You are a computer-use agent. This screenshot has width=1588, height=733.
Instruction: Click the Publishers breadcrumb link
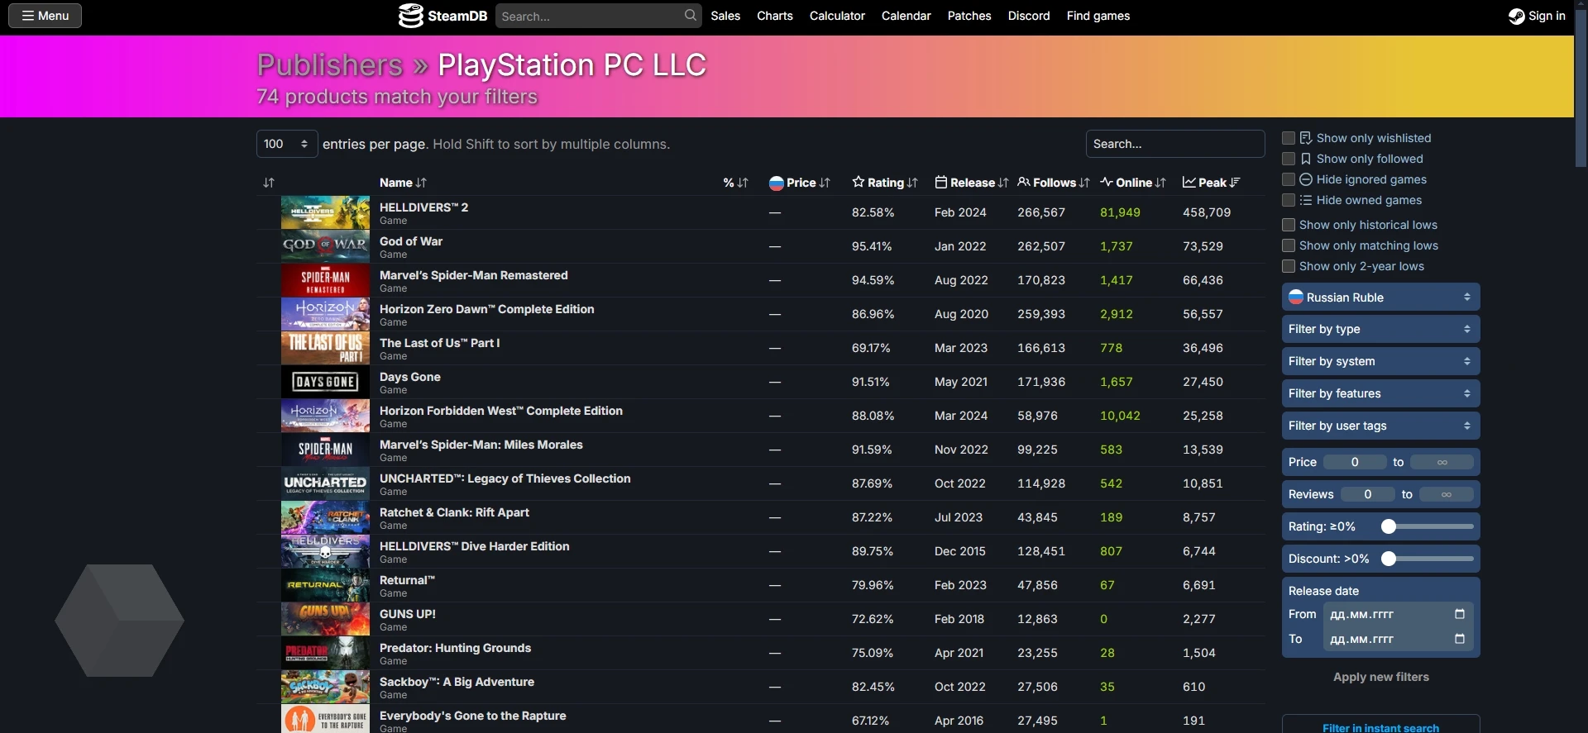coord(329,64)
